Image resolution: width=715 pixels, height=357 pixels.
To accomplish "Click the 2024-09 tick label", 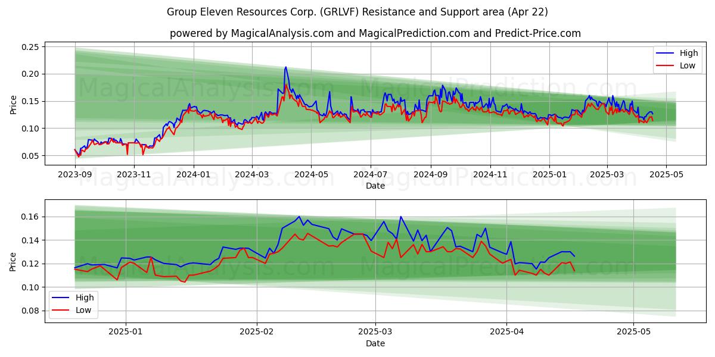I will pos(431,175).
